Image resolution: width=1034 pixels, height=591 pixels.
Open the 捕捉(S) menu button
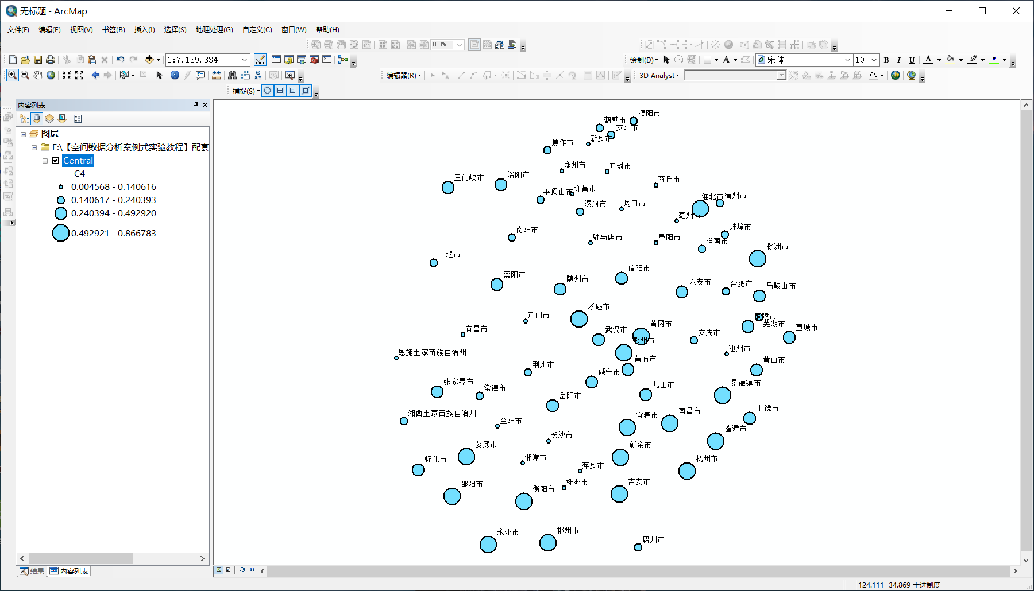[246, 91]
